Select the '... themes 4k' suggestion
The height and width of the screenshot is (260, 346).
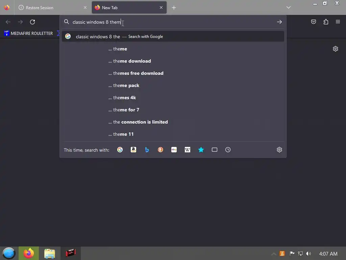(173, 97)
